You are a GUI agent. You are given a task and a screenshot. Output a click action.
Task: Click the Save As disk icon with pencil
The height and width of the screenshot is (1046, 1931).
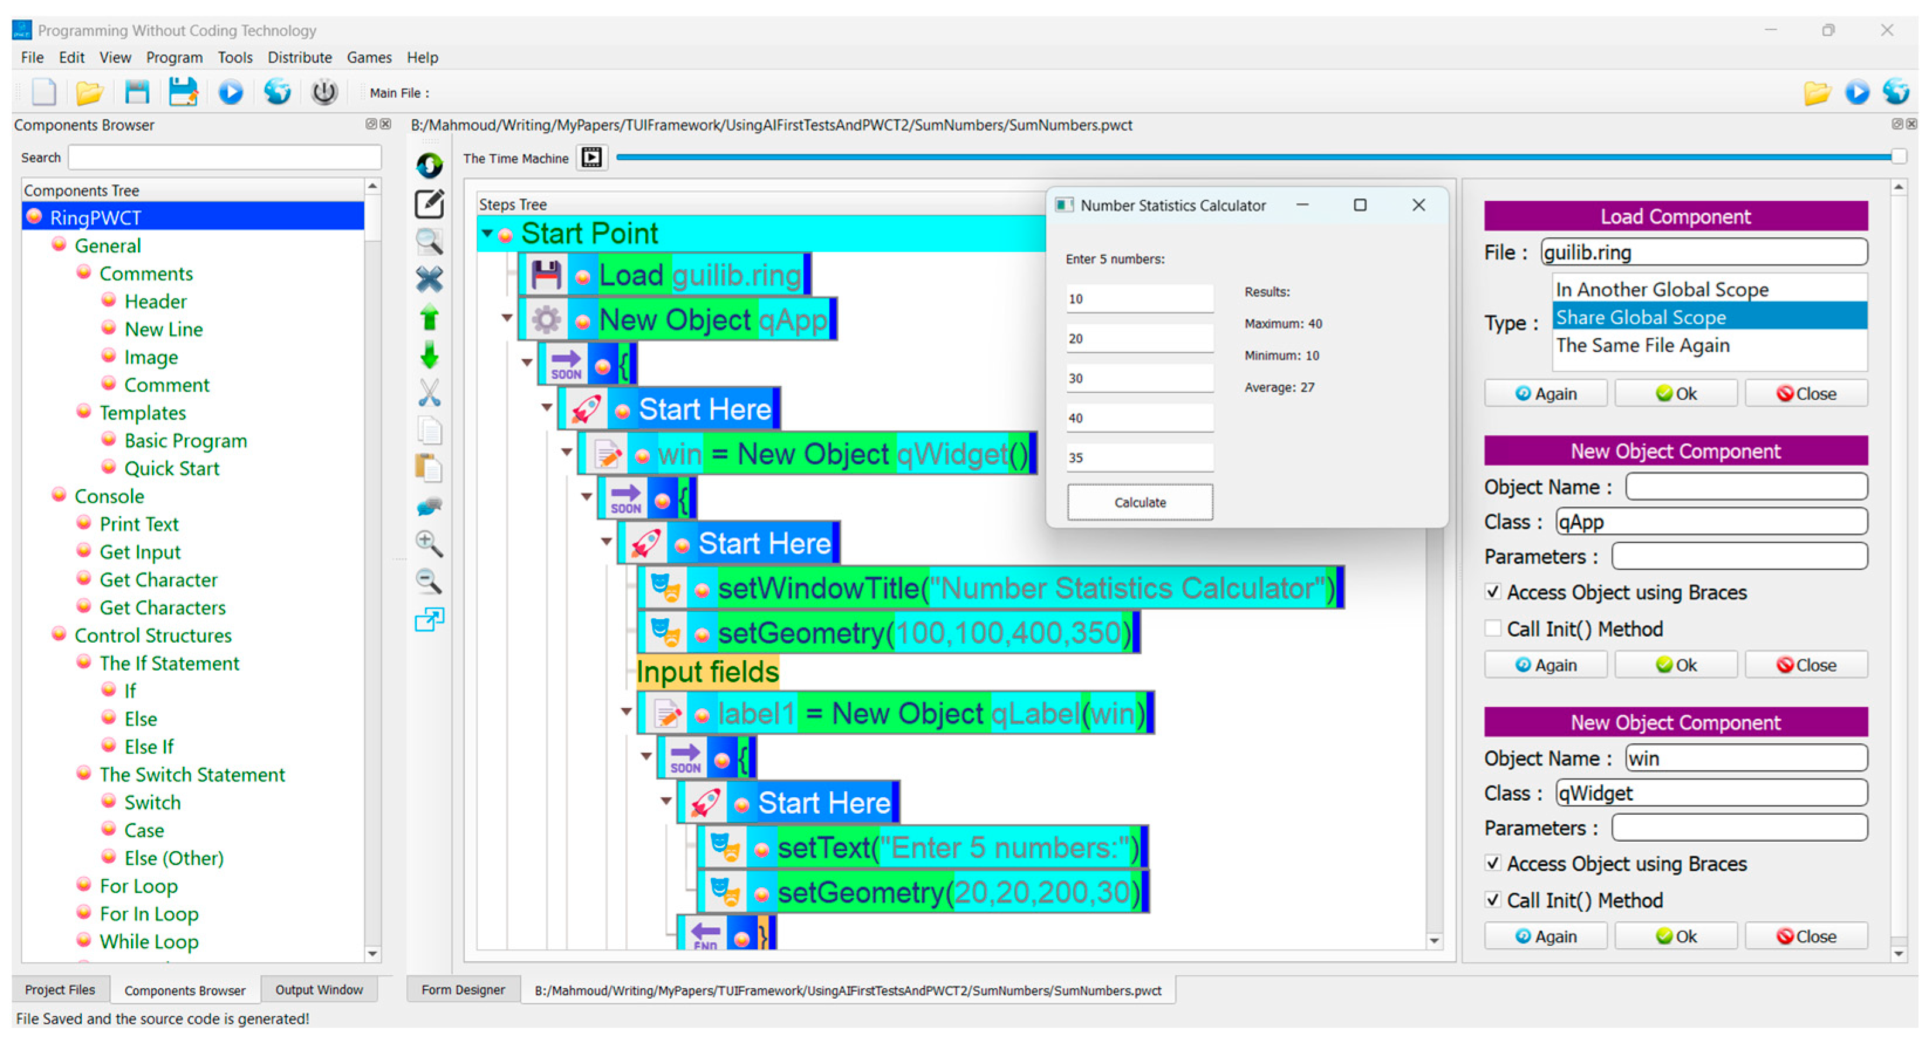[182, 92]
